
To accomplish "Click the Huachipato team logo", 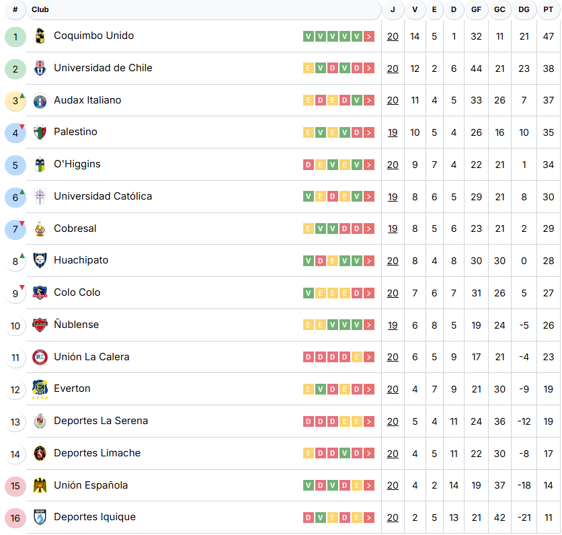I will click(40, 261).
